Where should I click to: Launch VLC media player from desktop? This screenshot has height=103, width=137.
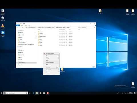coord(3,26)
